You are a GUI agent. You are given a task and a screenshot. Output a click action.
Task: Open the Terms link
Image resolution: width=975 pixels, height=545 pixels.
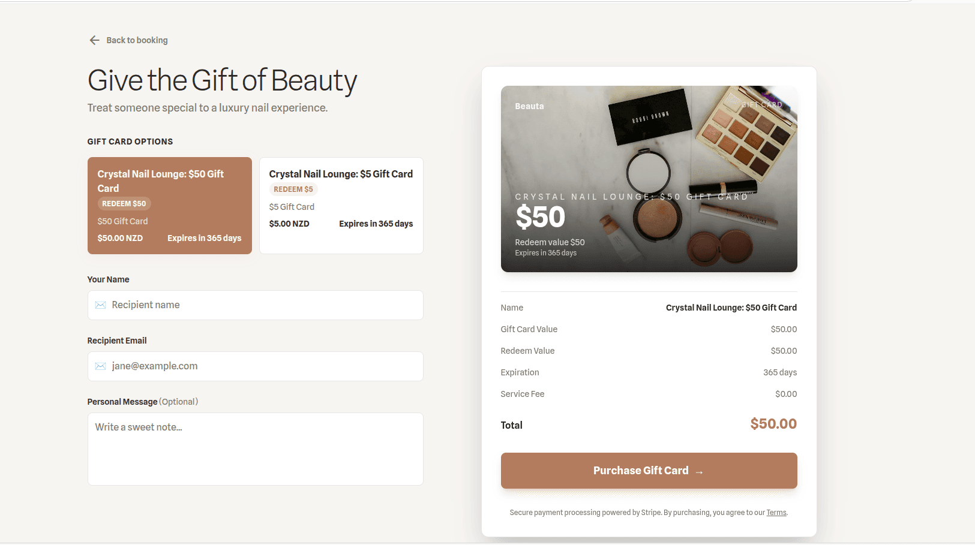point(776,513)
